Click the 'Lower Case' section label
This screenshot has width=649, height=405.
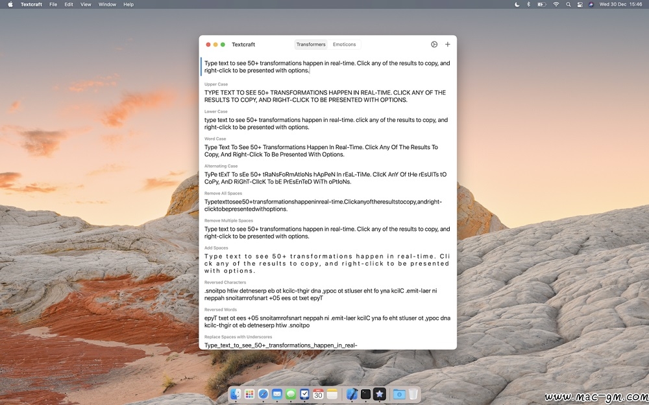(215, 111)
